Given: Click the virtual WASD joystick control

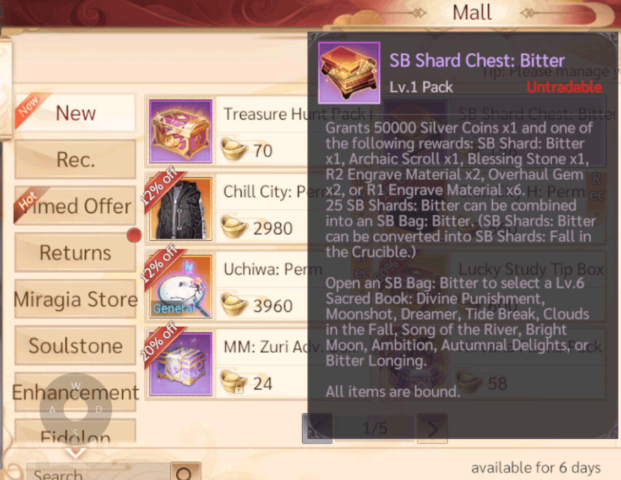Looking at the screenshot, I should click(75, 409).
